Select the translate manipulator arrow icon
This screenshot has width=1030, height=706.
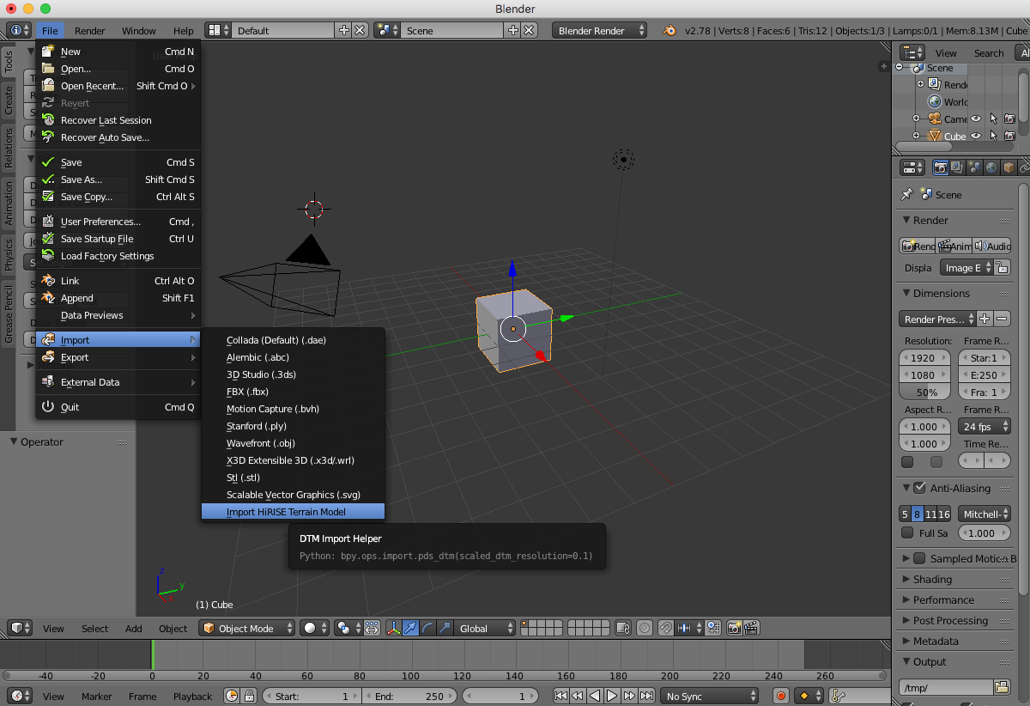pyautogui.click(x=410, y=629)
